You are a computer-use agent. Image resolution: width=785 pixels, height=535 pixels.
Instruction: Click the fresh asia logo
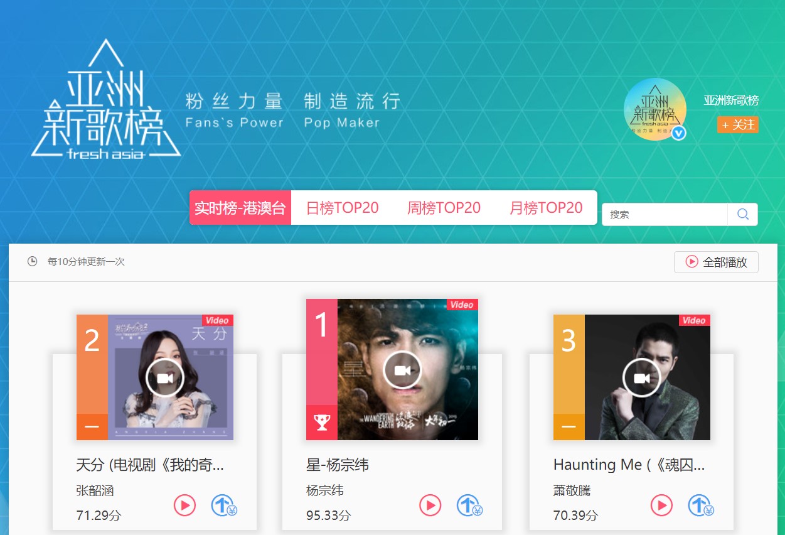pyautogui.click(x=106, y=99)
